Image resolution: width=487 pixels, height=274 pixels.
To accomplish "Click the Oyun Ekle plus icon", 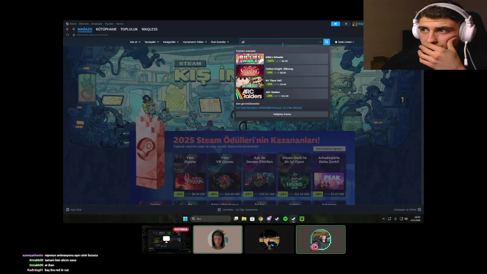I will [68, 210].
